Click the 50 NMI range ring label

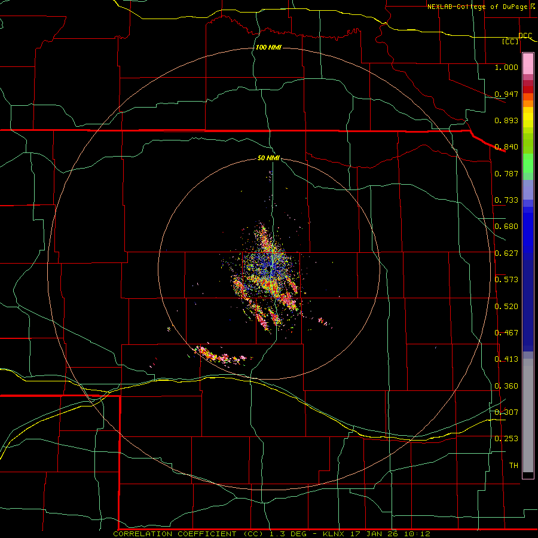tap(268, 158)
